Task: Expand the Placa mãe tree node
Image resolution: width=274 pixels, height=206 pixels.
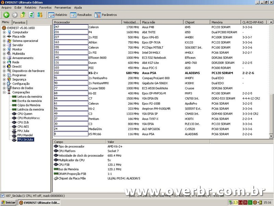Action: point(4,36)
